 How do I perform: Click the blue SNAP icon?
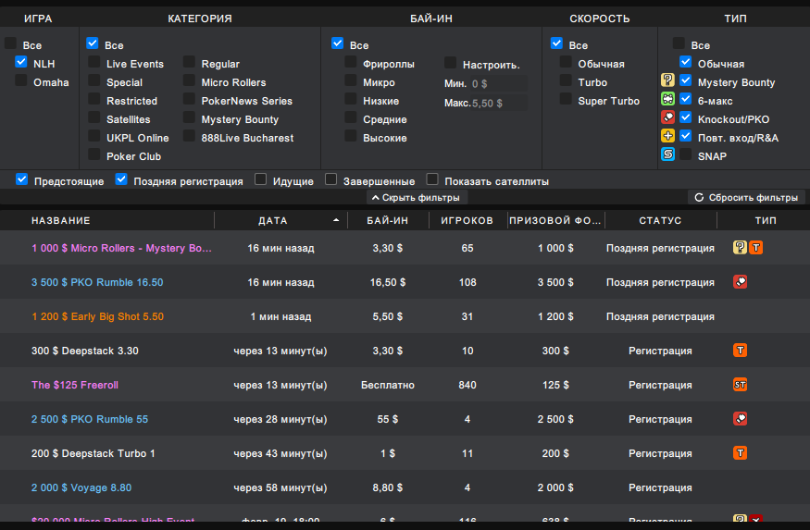coord(667,154)
